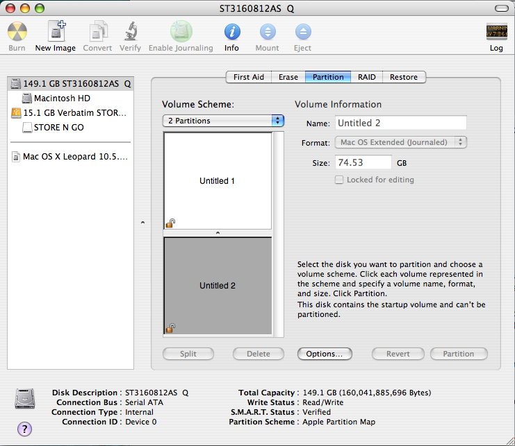This screenshot has width=515, height=446.
Task: Open the Volume Scheme dropdown
Action: coord(223,121)
